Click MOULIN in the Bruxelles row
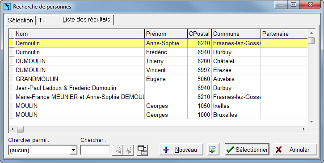The image size is (324, 163). tap(80, 115)
